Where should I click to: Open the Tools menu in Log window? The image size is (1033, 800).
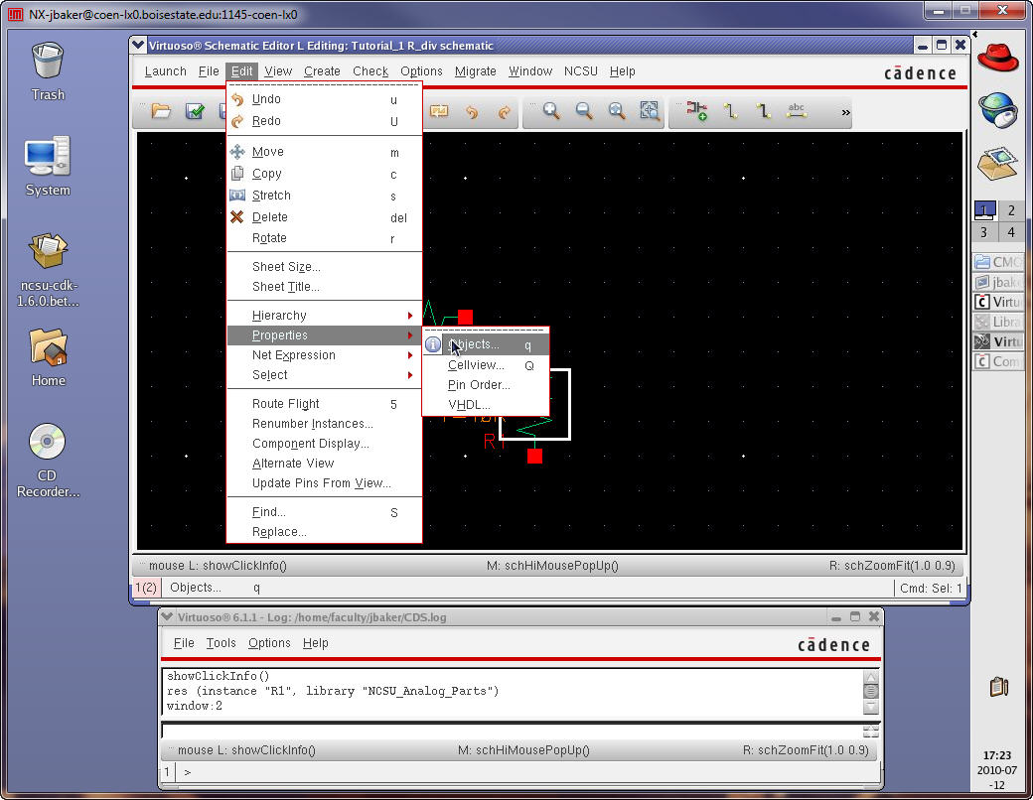[221, 643]
